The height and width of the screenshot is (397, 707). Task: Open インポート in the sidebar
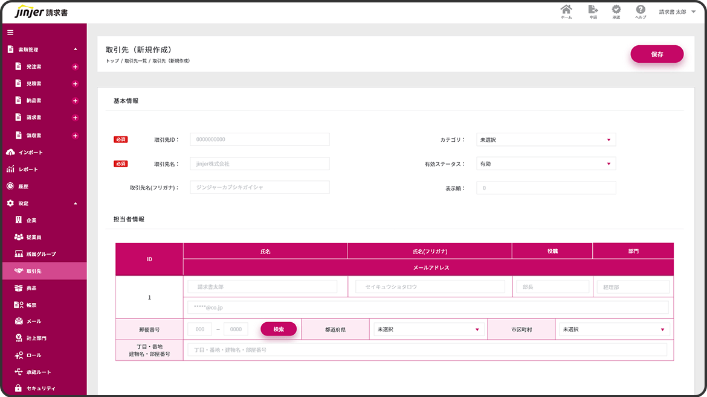(30, 153)
